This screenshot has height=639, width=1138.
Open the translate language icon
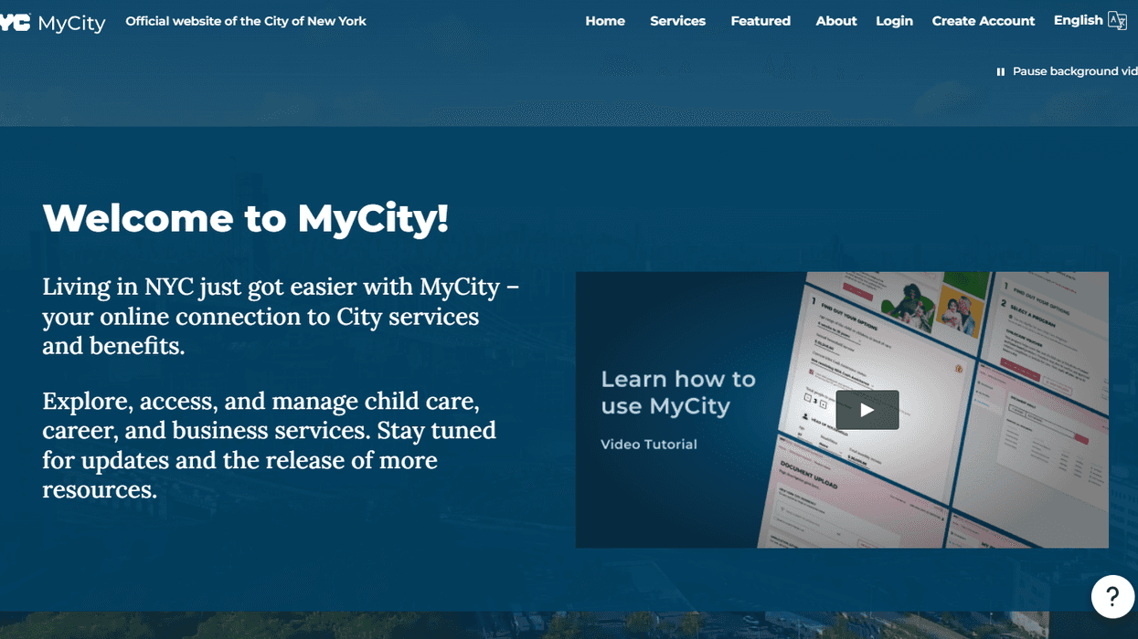coord(1117,21)
